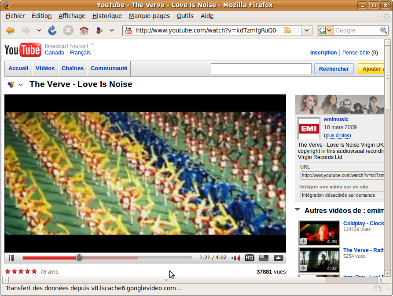Click the Inscription link
Image resolution: width=393 pixels, height=296 pixels.
tap(323, 53)
